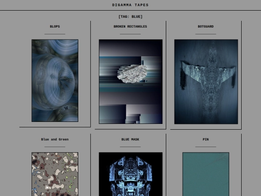261x196 pixels.
Task: View the BOTGUARD winged figure artwork
Action: coord(206,82)
